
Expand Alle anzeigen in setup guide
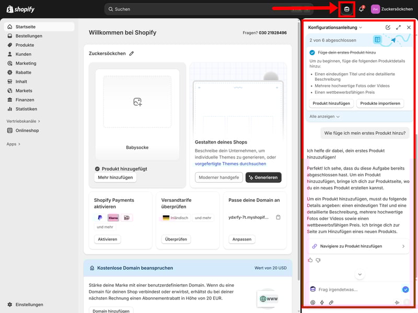pos(324,116)
